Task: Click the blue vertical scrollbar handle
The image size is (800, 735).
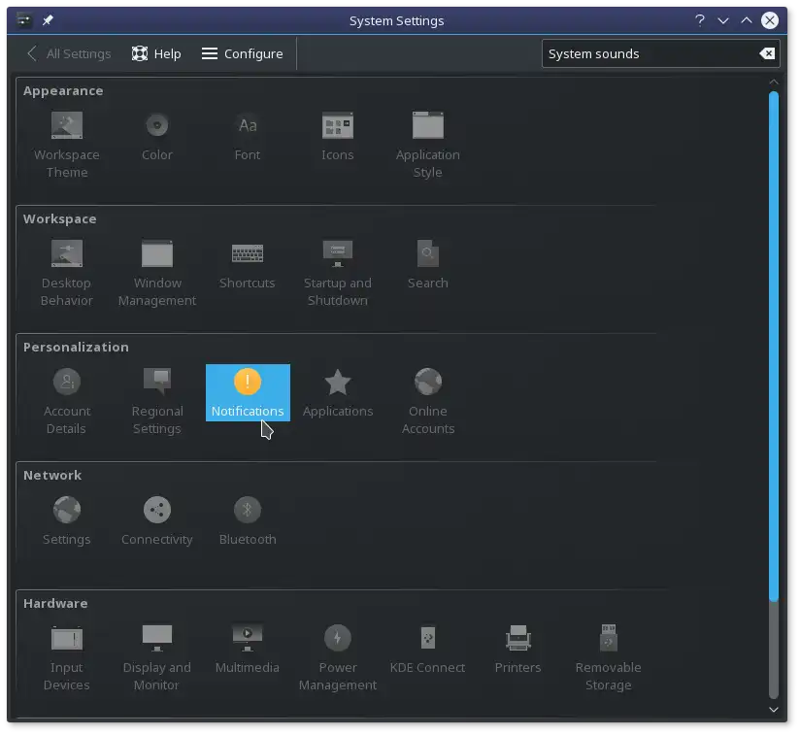Action: pos(774,347)
